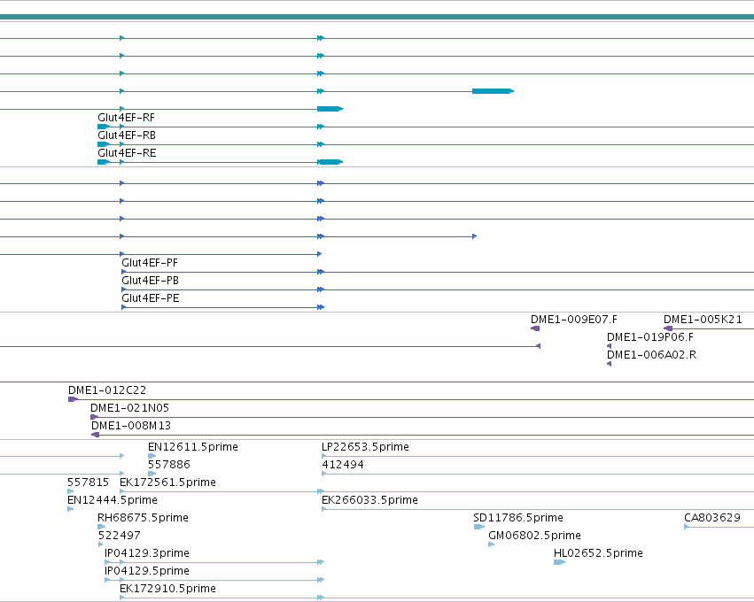Click the DME1-012C22 feature label
Screen dimensions: 754x602
point(107,390)
